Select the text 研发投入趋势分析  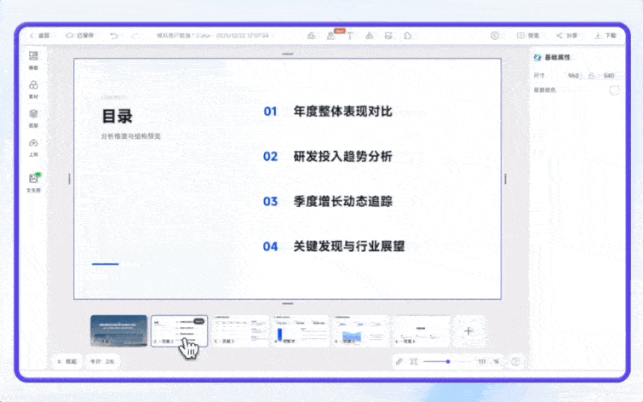pos(343,157)
